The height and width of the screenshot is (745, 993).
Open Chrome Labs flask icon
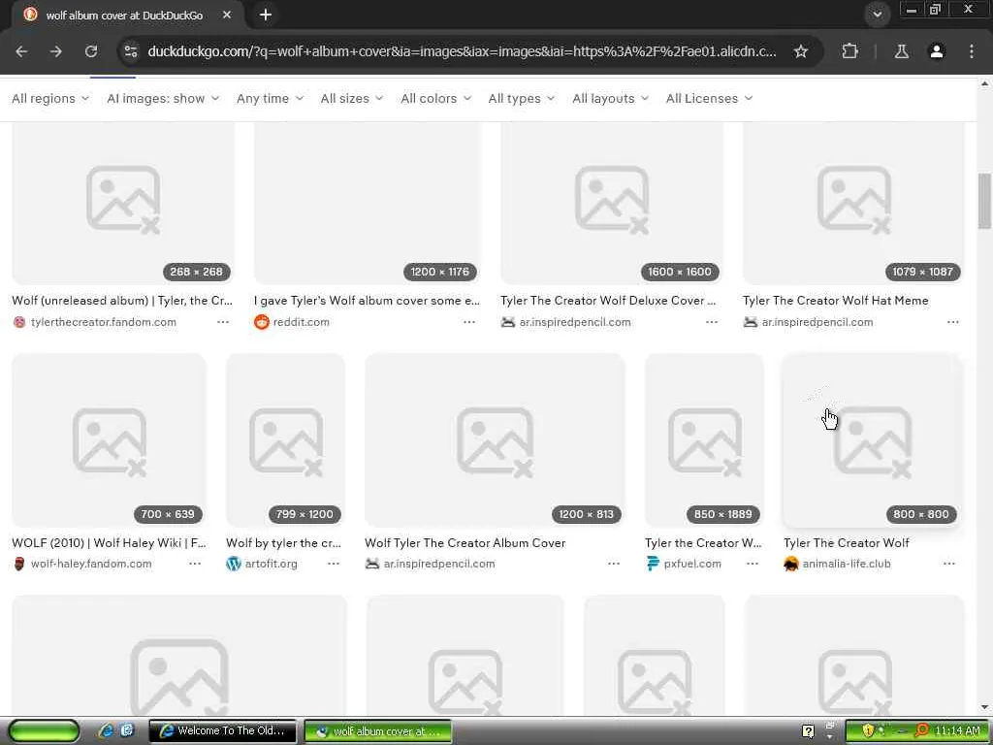point(901,52)
